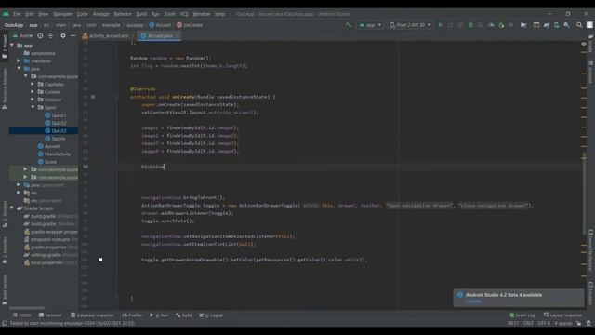
Task: Open Search Everywhere magnifier icon
Action: click(x=579, y=25)
